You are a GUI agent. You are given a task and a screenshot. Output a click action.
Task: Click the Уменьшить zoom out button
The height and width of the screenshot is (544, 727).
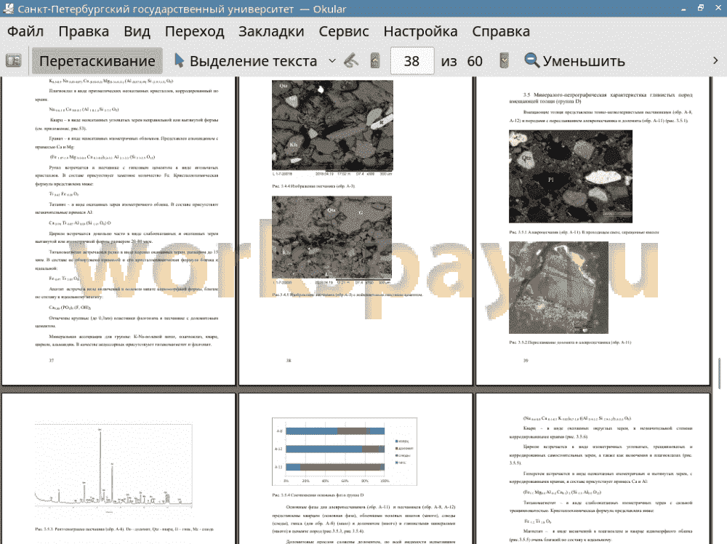pyautogui.click(x=575, y=61)
